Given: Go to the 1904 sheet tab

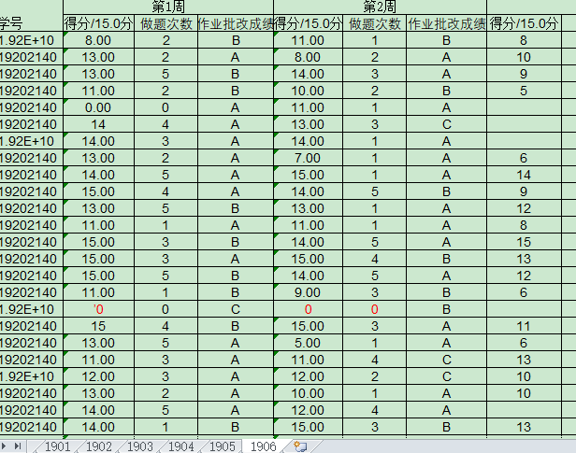Looking at the screenshot, I should [180, 446].
